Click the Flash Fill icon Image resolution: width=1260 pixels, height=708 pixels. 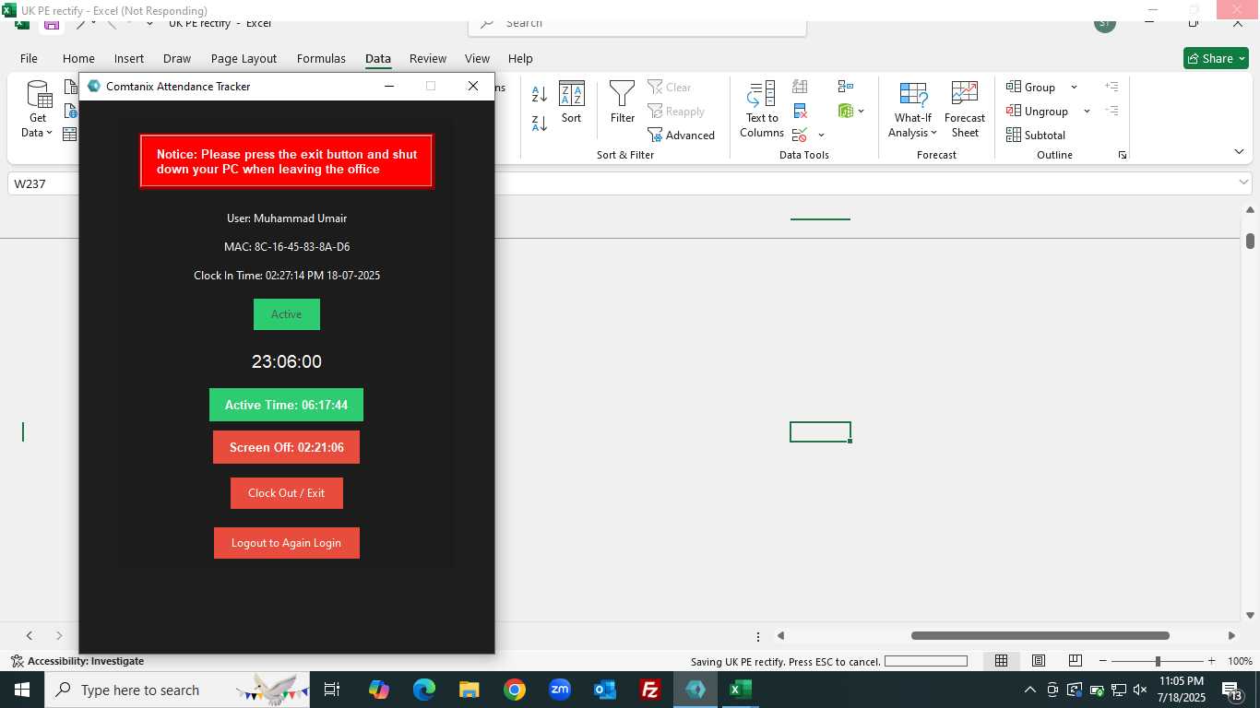pyautogui.click(x=800, y=87)
